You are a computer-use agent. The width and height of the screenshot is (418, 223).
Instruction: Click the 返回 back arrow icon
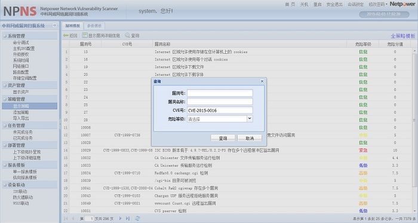coord(66,35)
